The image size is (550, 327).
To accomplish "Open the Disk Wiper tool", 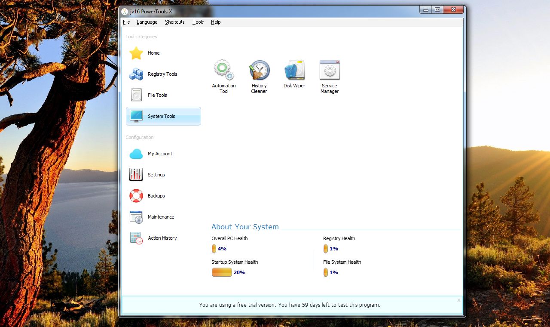I will tap(294, 70).
